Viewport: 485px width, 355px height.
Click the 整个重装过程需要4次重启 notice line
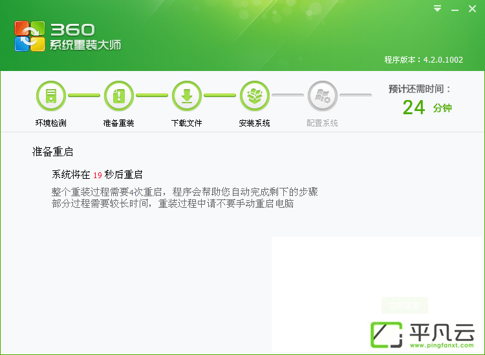(185, 192)
